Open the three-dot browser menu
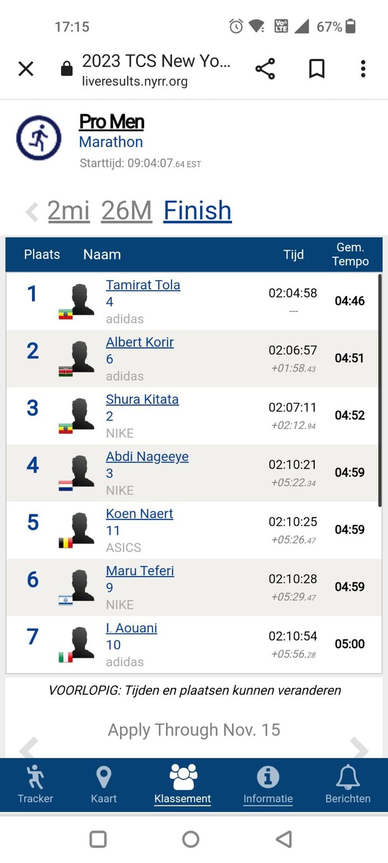Viewport: 388px width, 863px height. [363, 69]
